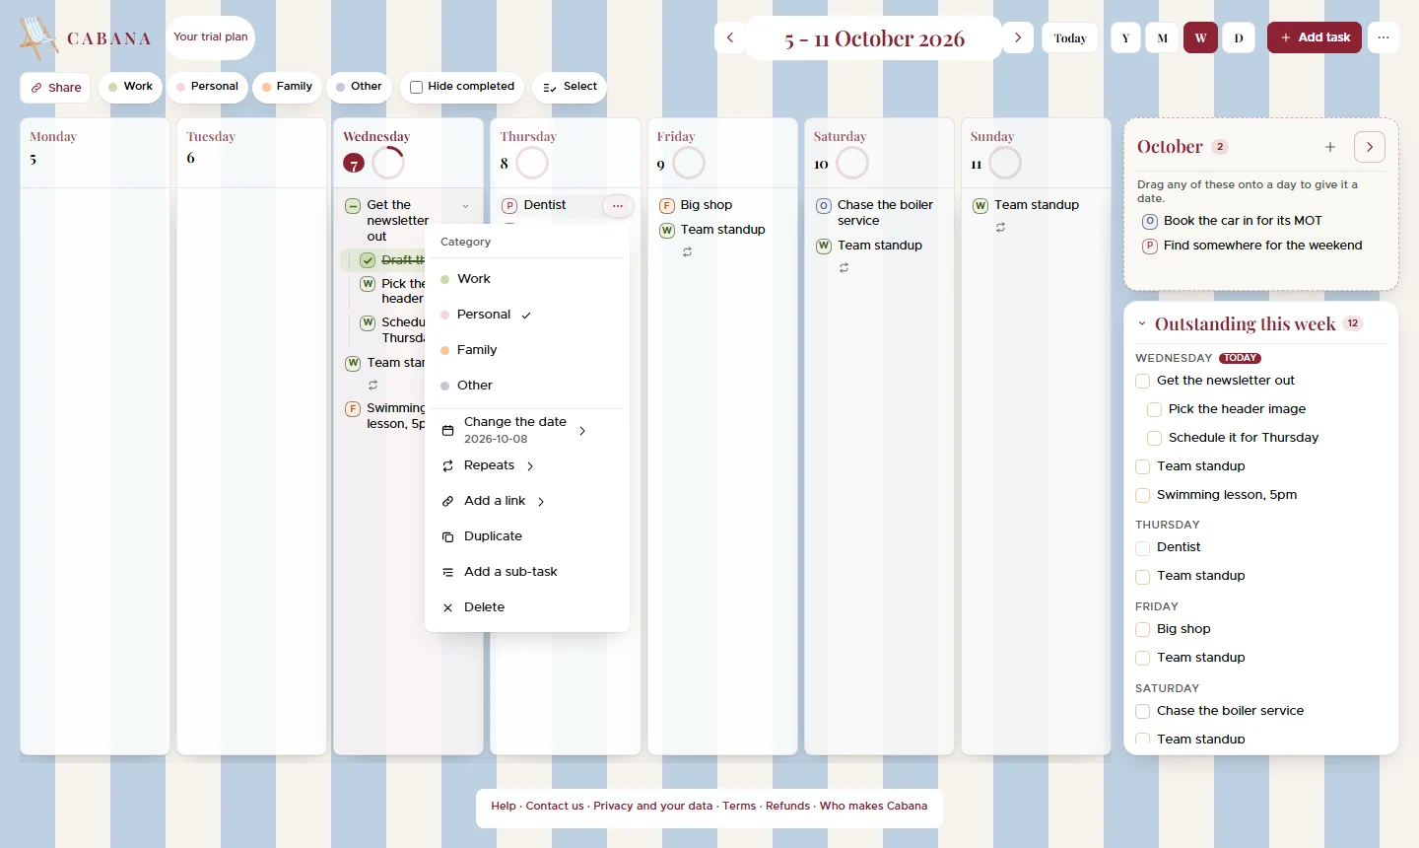Check the Dentist outstanding item
The image size is (1419, 848).
coord(1143,547)
